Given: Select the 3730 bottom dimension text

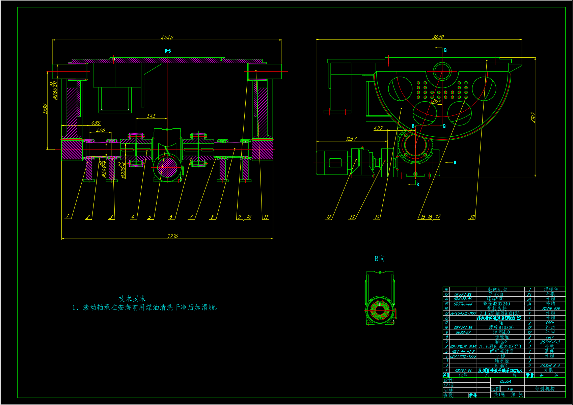Looking at the screenshot, I should coord(172,236).
